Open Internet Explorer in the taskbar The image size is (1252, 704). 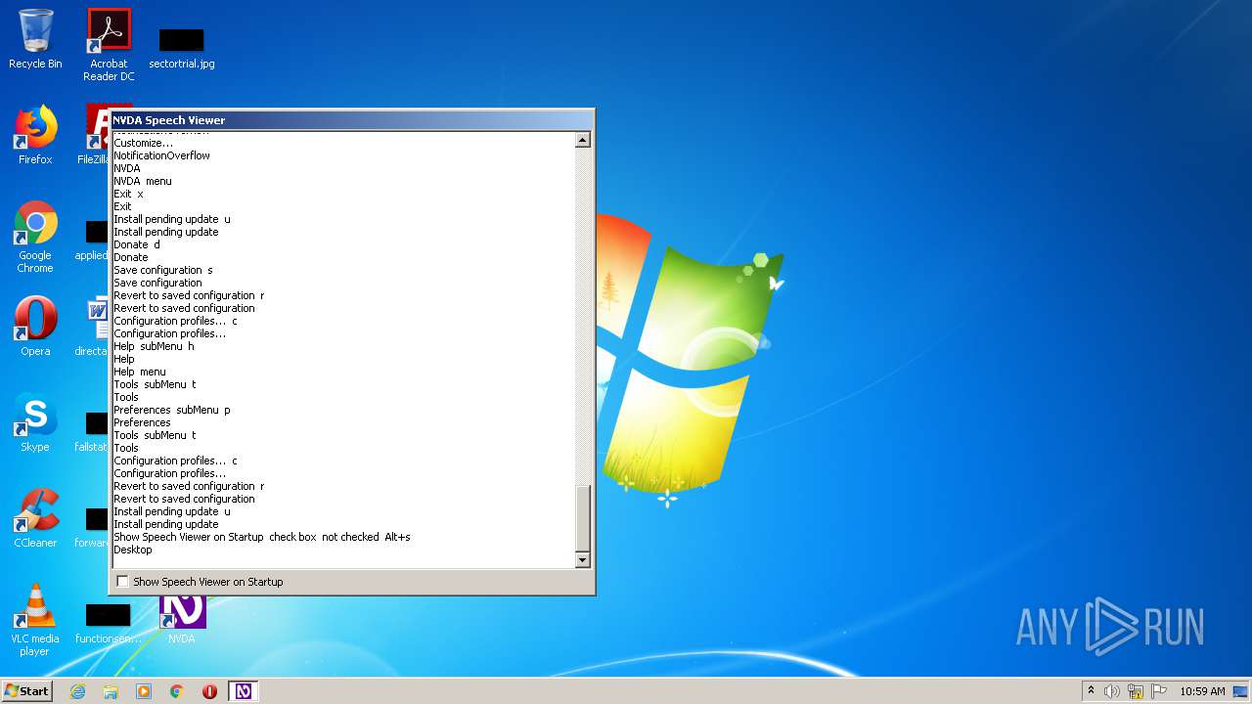[x=77, y=691]
